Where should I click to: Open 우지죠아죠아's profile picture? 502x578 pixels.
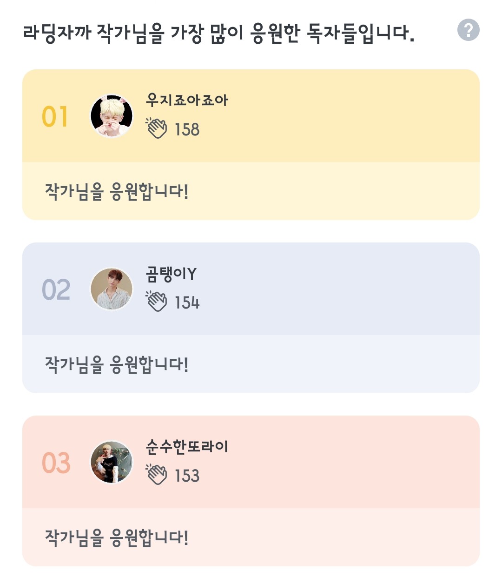[x=112, y=116]
